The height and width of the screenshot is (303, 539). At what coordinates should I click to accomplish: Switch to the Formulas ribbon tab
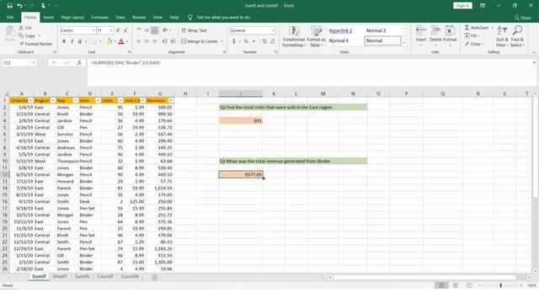point(99,17)
